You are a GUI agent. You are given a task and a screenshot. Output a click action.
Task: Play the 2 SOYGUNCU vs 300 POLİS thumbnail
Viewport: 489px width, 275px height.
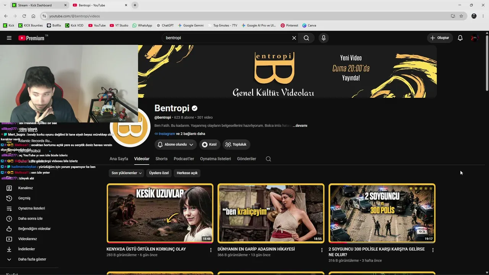382,213
